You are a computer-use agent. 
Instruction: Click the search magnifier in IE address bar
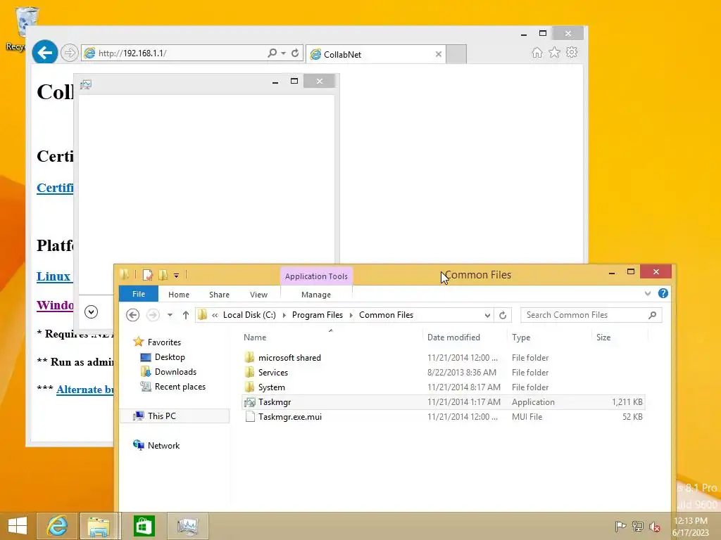(272, 53)
